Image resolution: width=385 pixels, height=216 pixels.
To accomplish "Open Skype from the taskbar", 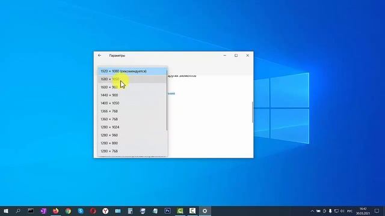I will (x=81, y=211).
